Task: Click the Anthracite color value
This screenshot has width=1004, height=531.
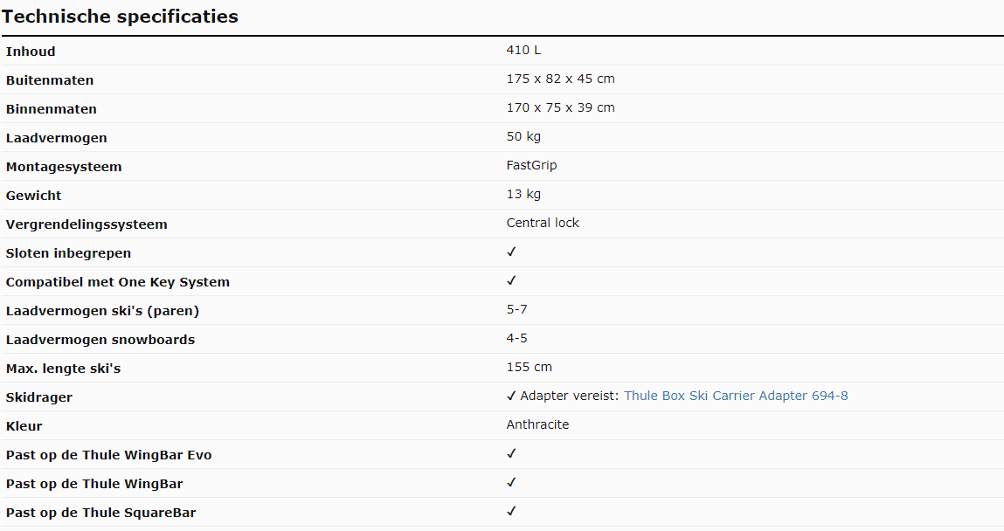Action: tap(538, 424)
